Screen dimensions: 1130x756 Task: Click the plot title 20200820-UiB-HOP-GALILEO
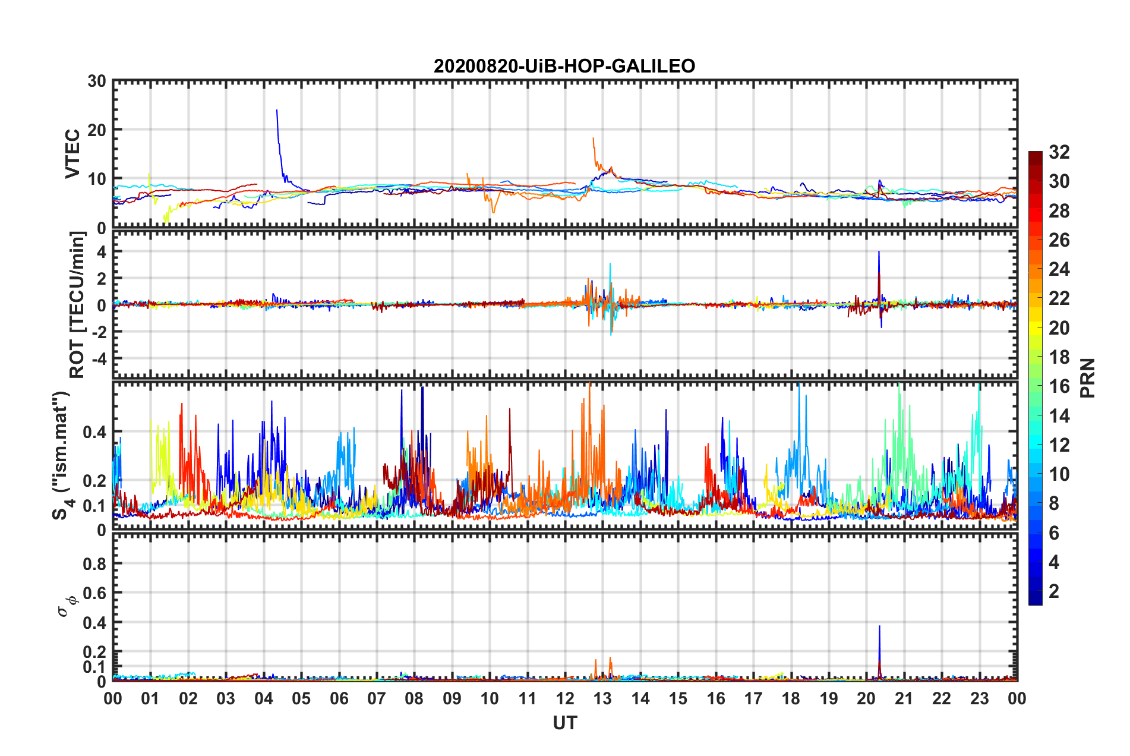click(564, 66)
